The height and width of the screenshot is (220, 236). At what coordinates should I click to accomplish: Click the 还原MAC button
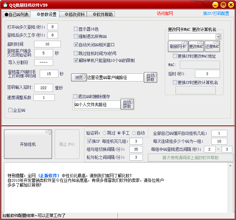(212, 46)
